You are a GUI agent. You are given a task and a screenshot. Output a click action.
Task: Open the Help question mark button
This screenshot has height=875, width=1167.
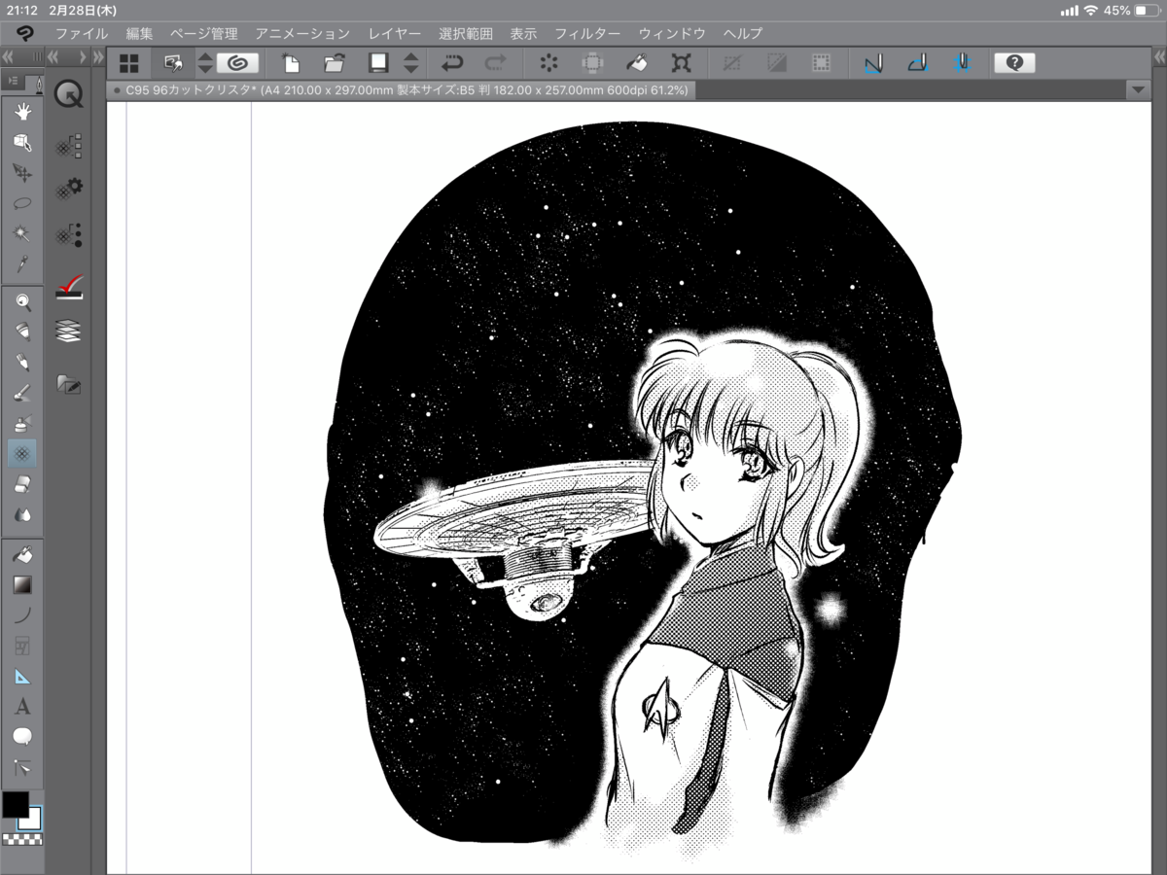1014,63
